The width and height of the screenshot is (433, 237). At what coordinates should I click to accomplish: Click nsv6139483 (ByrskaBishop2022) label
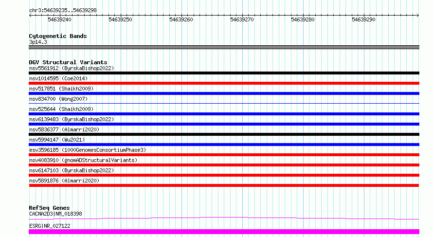(72, 119)
